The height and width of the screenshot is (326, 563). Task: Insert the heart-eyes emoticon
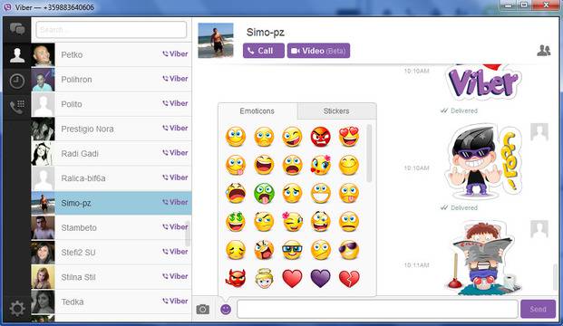pos(349,137)
